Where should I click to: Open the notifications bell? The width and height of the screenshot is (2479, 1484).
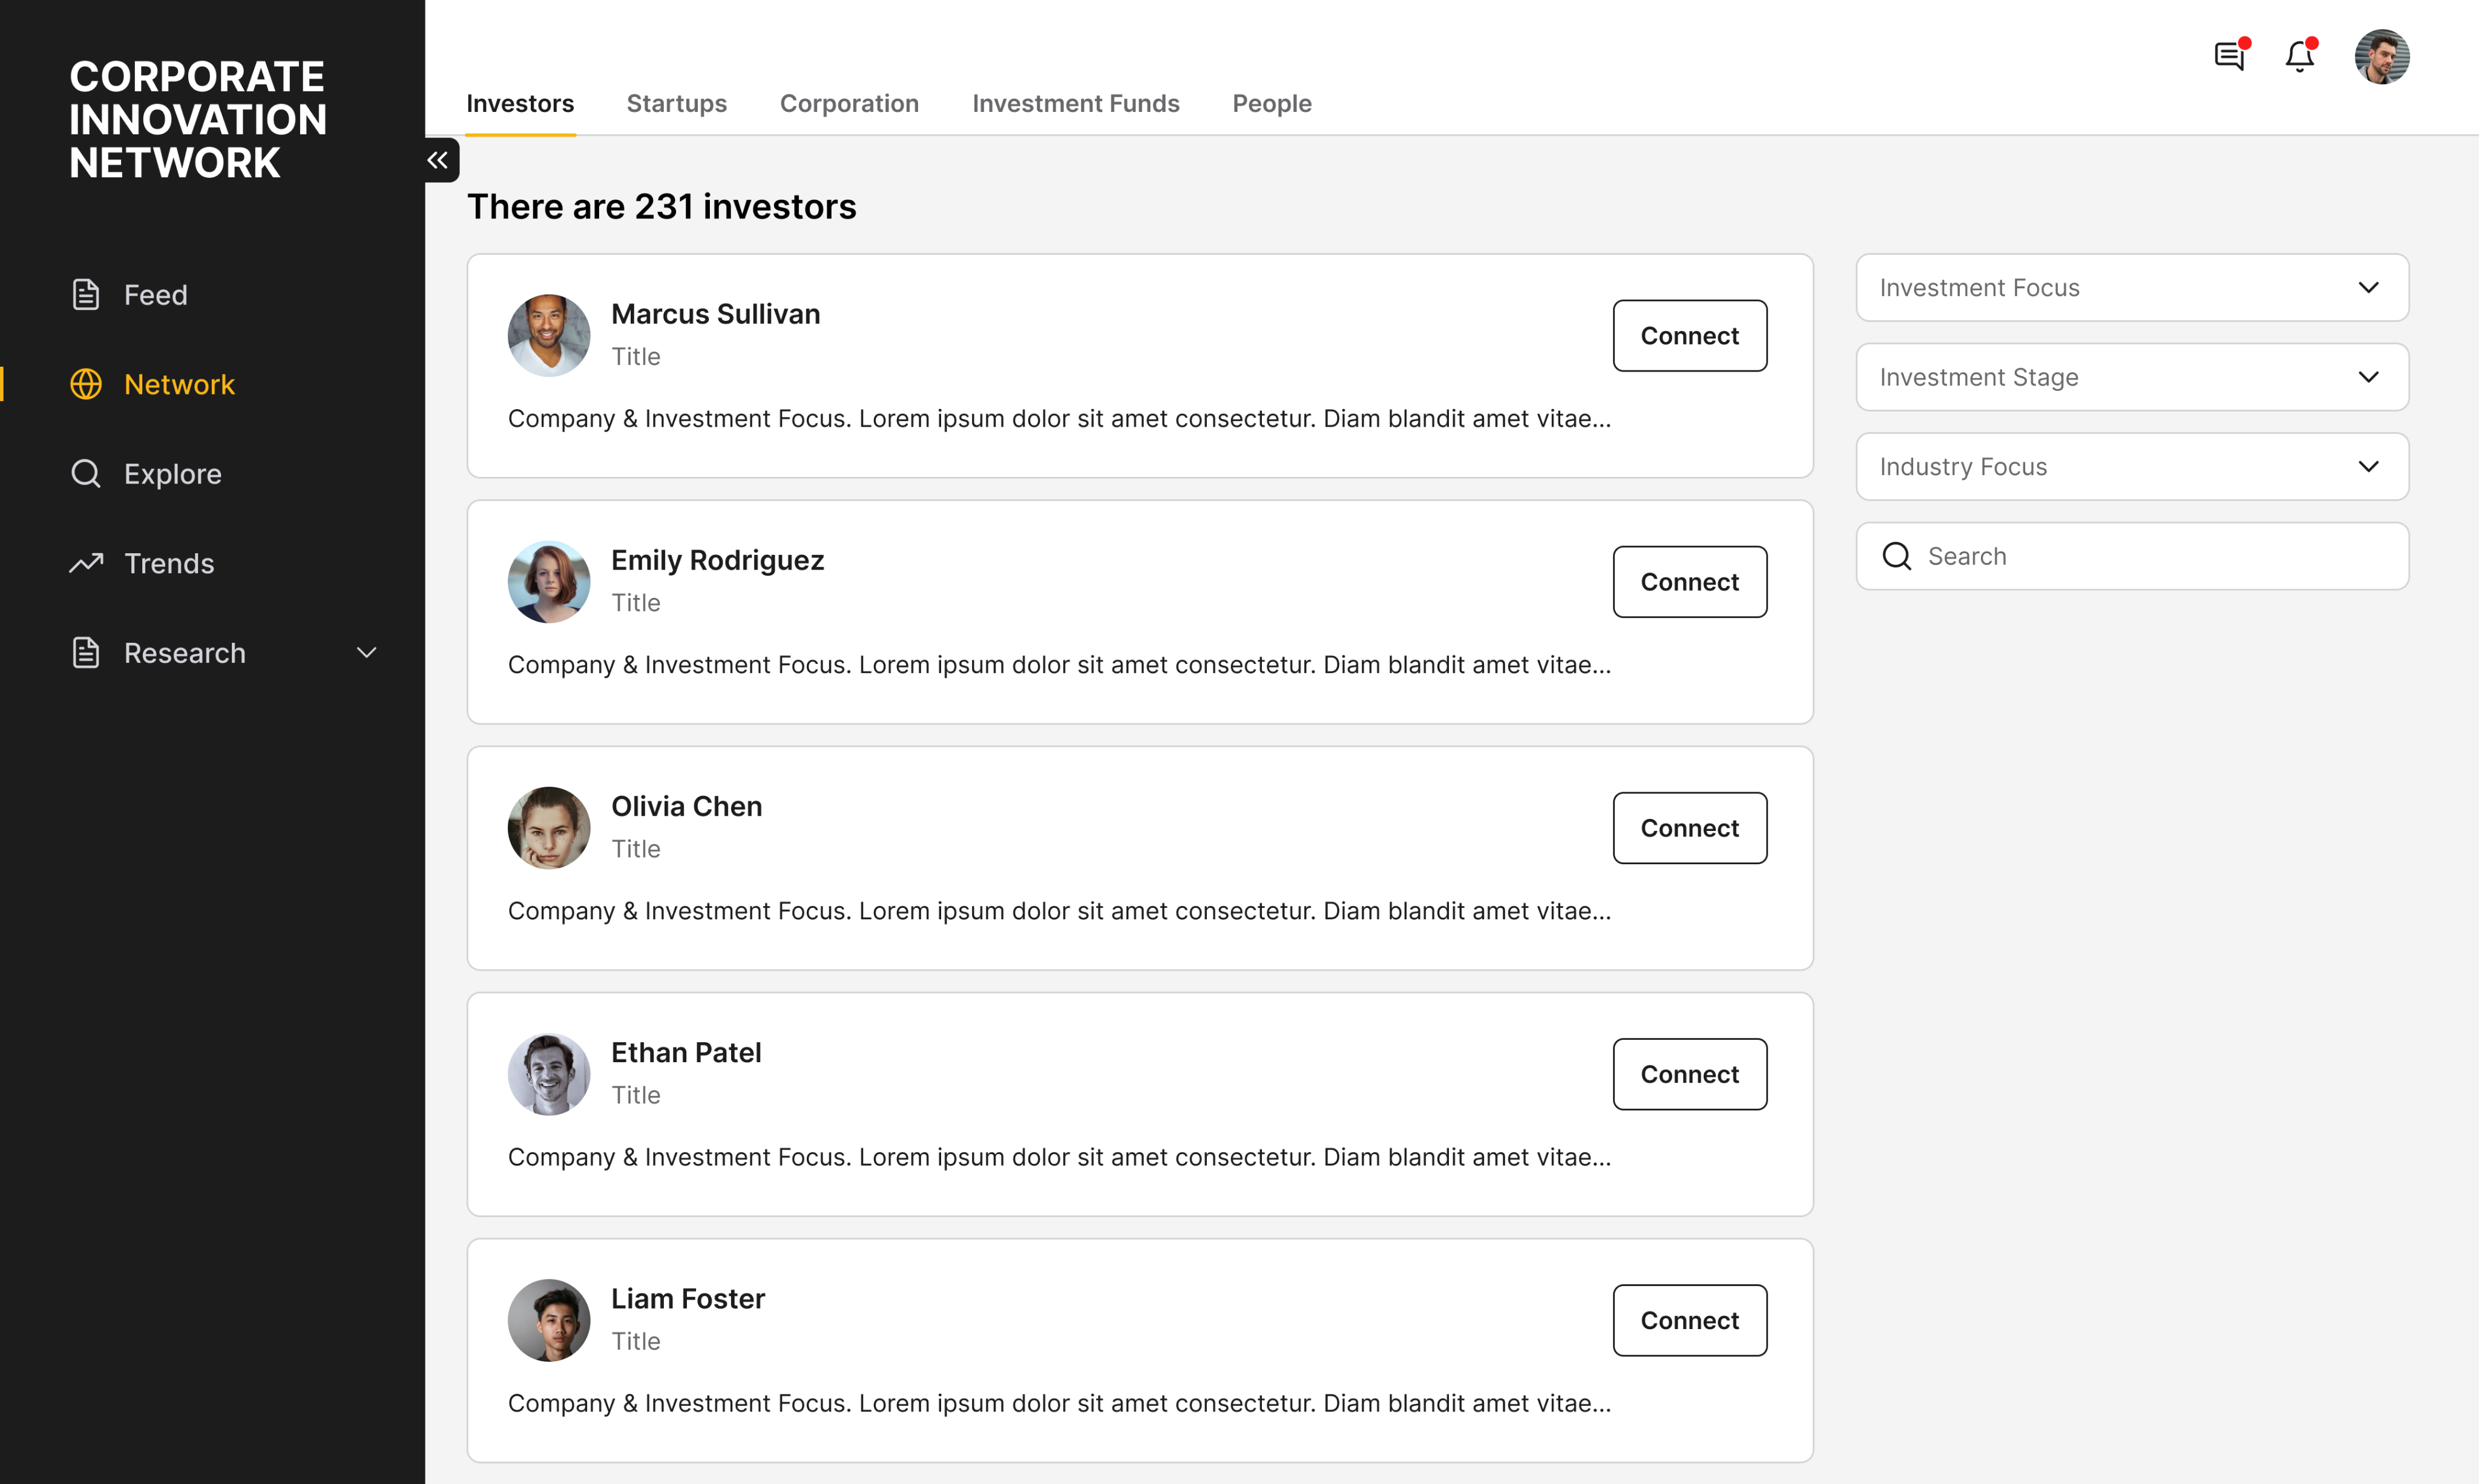(x=2299, y=56)
